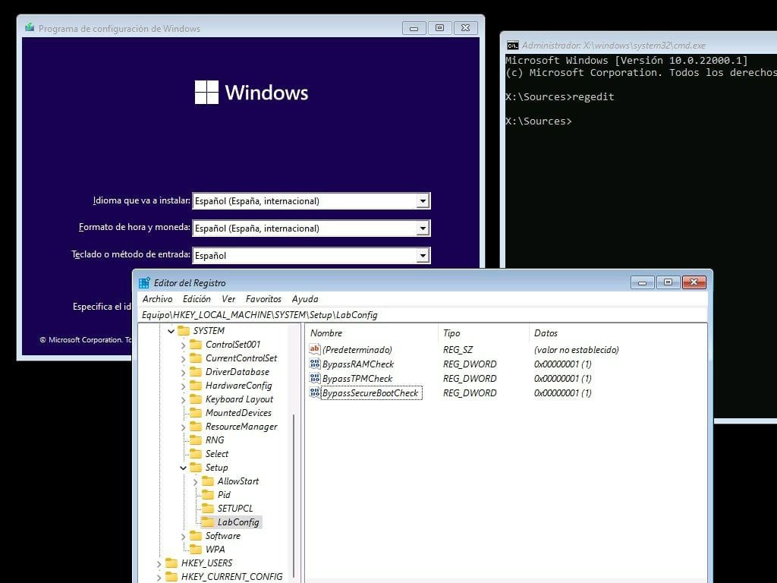Click the cmd.exe title bar icon
Screen dimensions: 777x583
(512, 46)
